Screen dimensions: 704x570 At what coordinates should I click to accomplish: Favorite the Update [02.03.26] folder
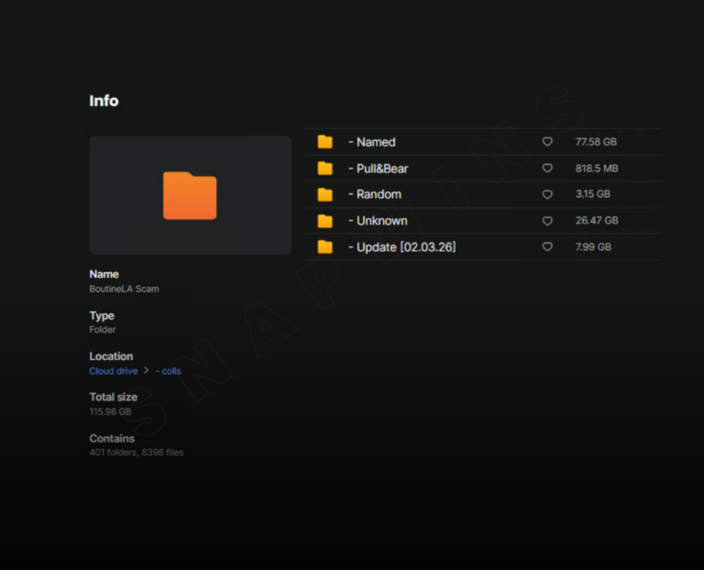pyautogui.click(x=547, y=247)
